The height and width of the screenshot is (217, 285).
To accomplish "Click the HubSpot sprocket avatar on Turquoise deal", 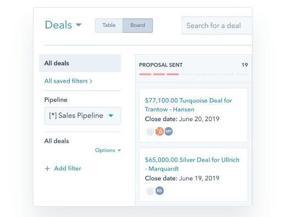I will pyautogui.click(x=159, y=132).
